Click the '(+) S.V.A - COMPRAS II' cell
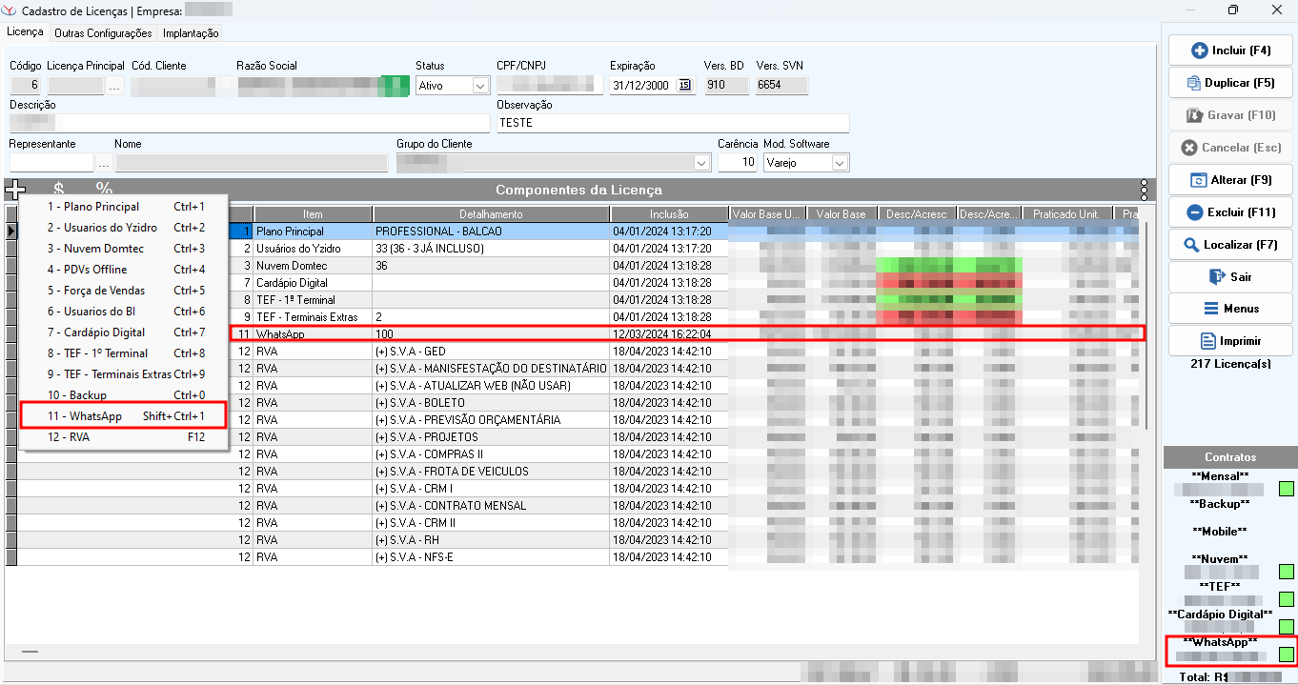This screenshot has height=685, width=1298. coord(492,454)
